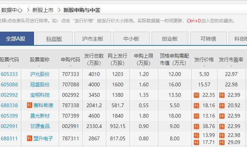Click the 科 badge beside 赛科希德
Image resolution: width=247 pixels, height=147 pixels.
tap(30, 105)
